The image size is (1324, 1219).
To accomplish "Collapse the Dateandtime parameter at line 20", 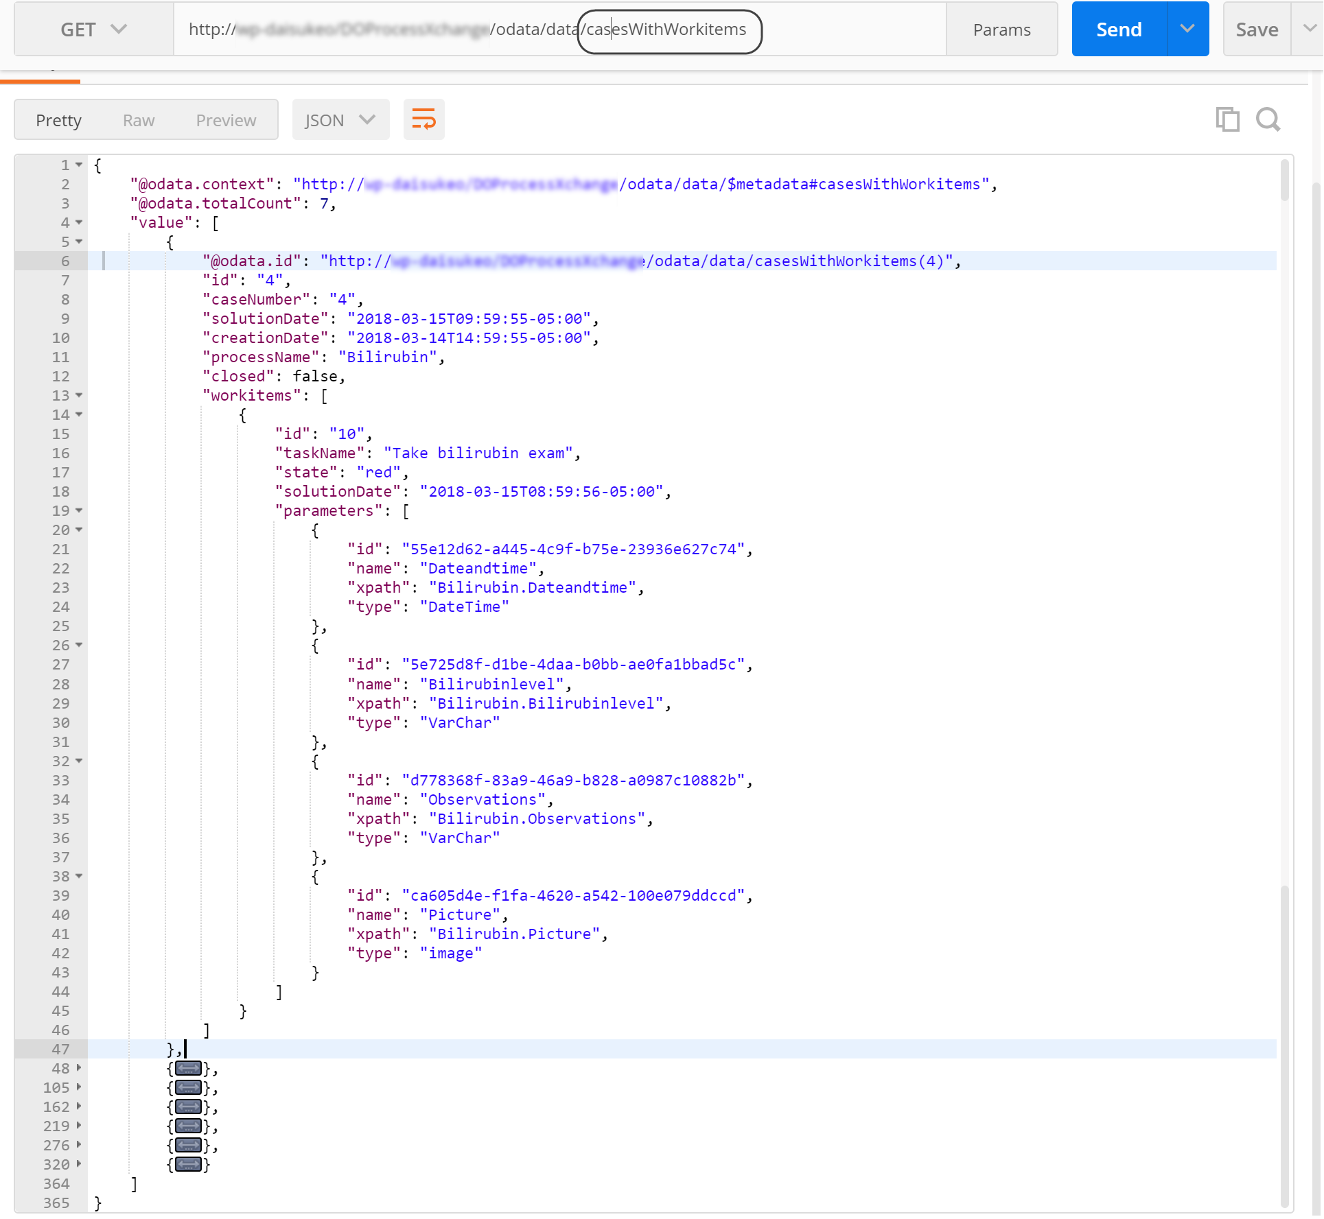I will point(79,530).
